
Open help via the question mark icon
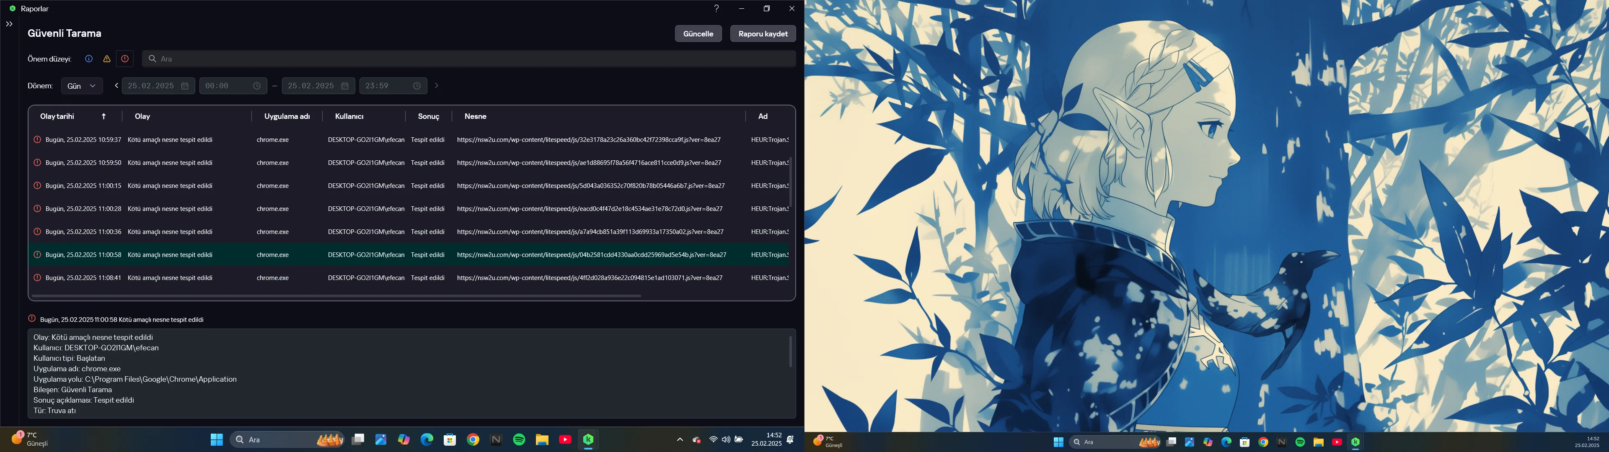coord(717,9)
